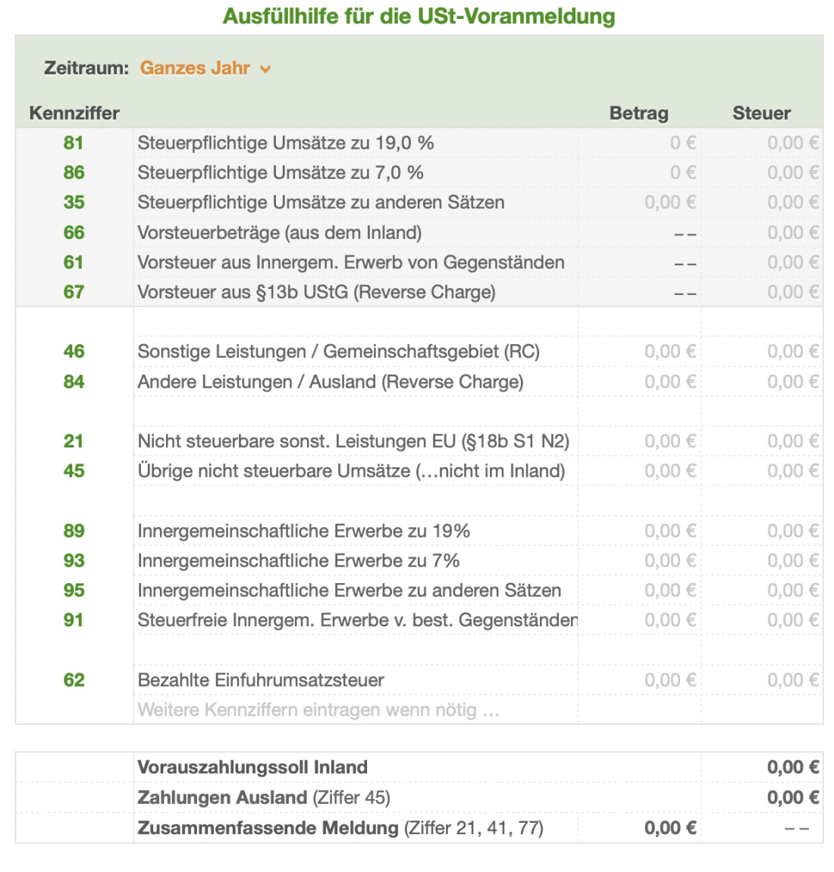The image size is (834, 872).
Task: Open the Zeitraum dropdown showing Ganzes Jahr
Action: pos(194,68)
